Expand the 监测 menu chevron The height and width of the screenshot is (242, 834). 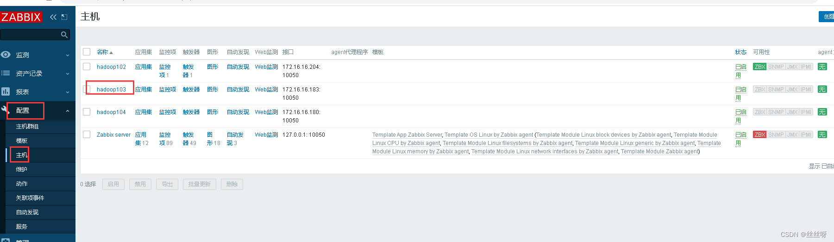[x=68, y=55]
